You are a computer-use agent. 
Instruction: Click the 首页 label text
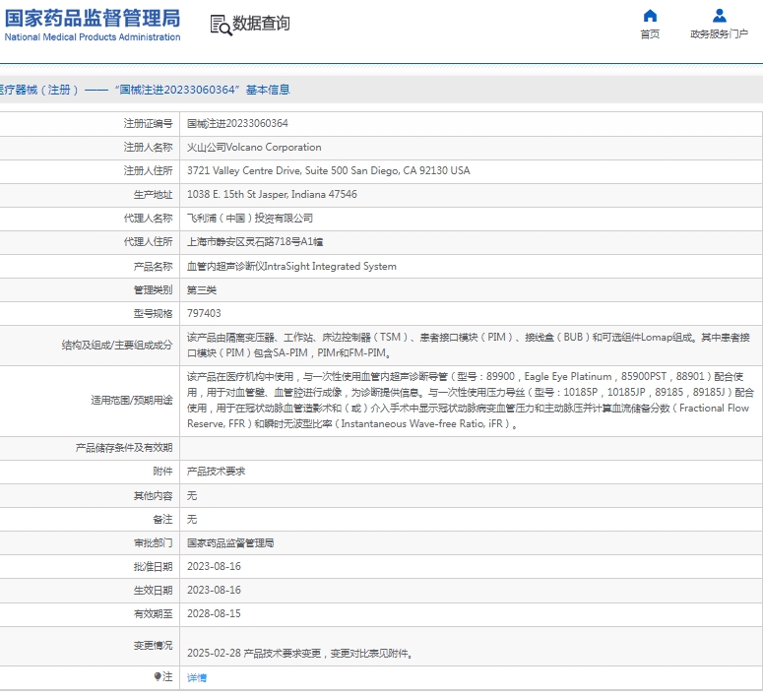[x=650, y=34]
